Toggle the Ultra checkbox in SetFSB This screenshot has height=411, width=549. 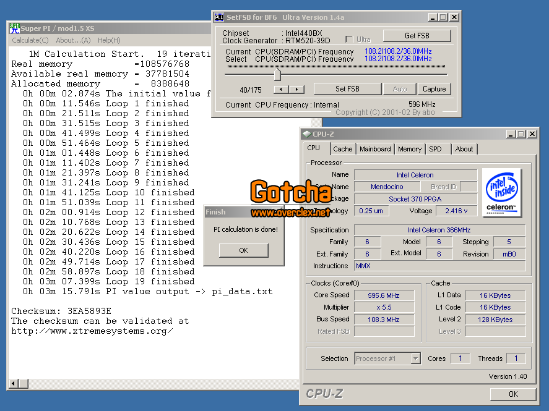pos(349,39)
